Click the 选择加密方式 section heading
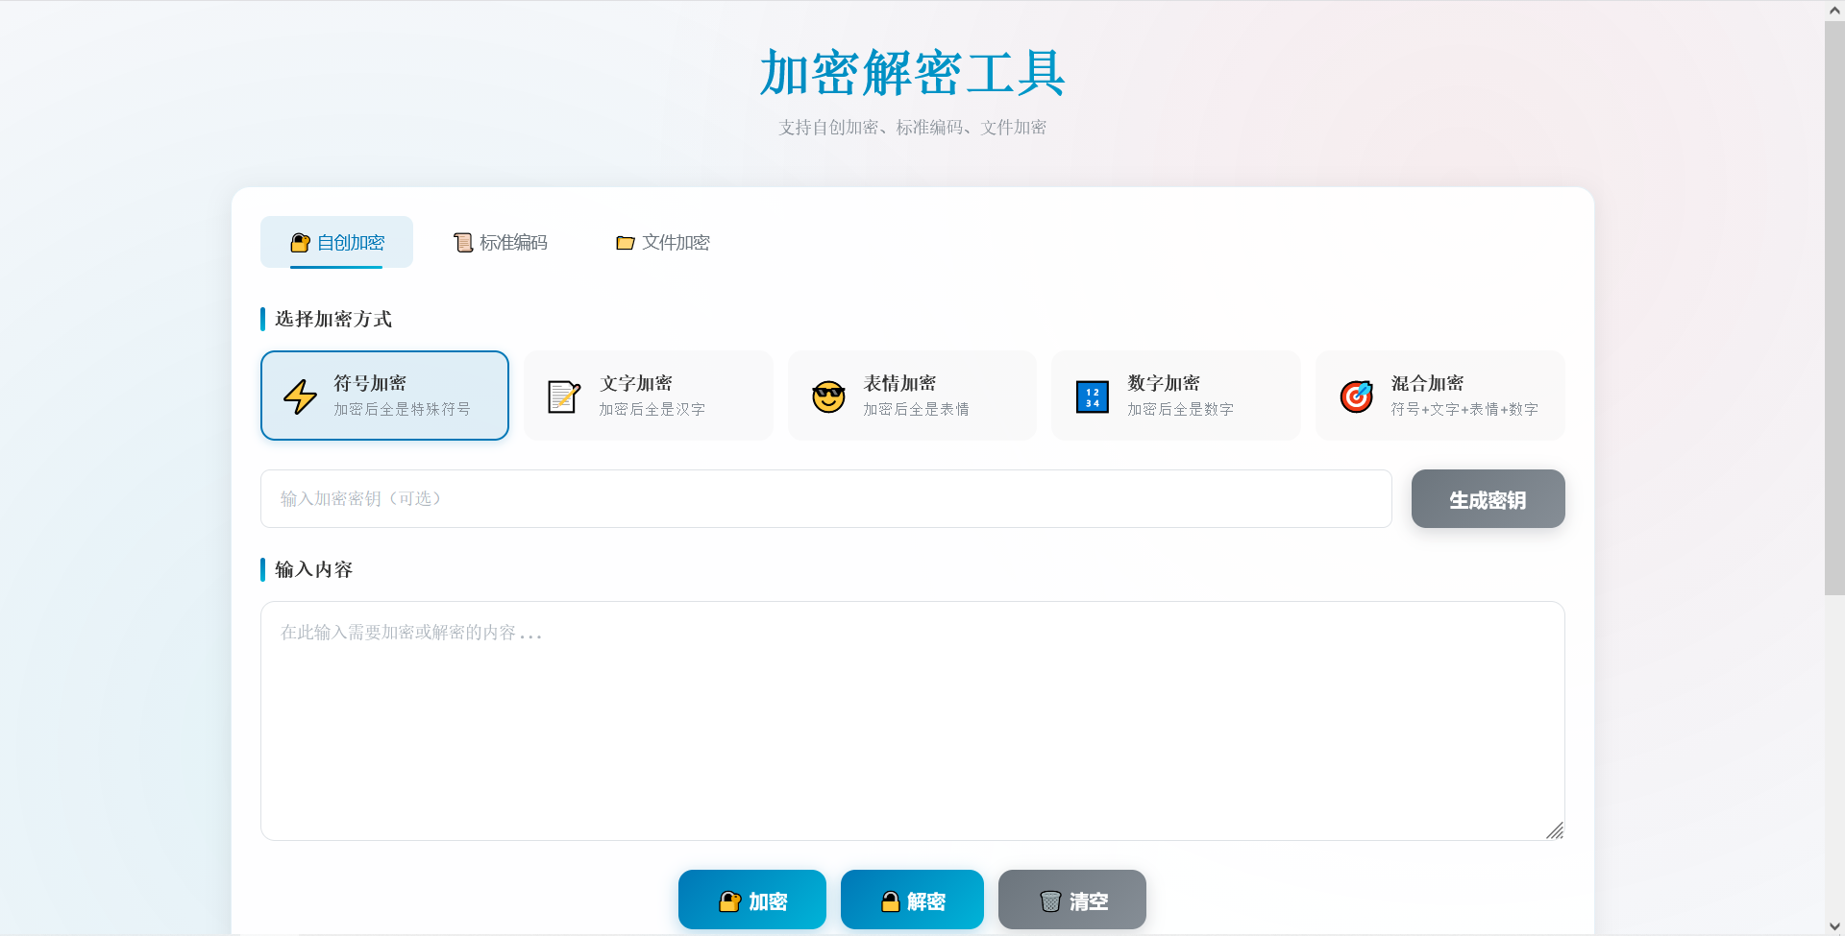This screenshot has width=1845, height=936. coord(333,319)
